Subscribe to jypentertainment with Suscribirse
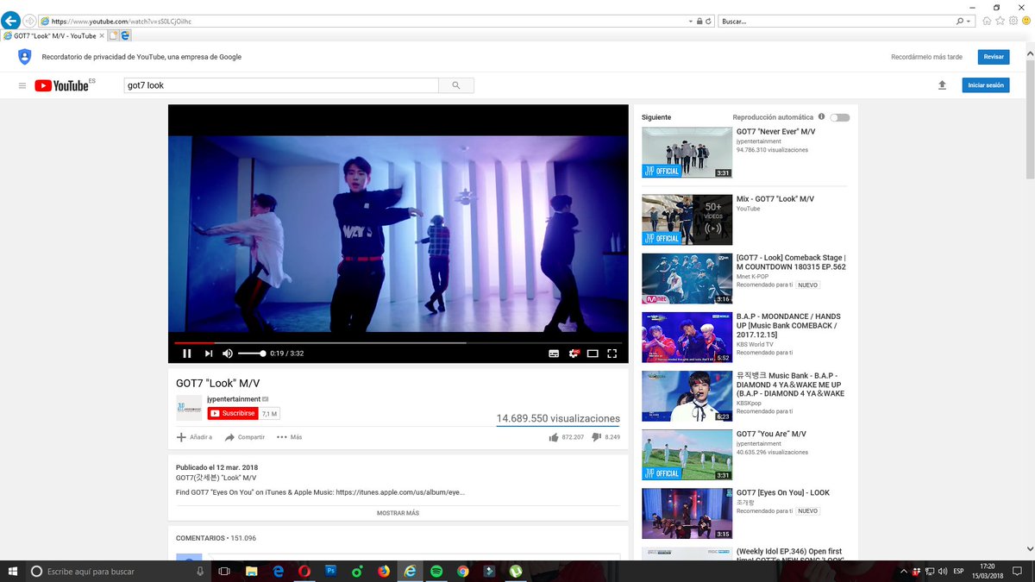 [x=233, y=414]
